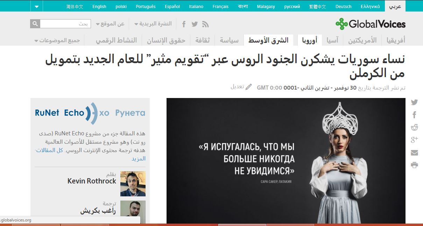Open the Facebook icon in header
423x226 pixels.
184,24
